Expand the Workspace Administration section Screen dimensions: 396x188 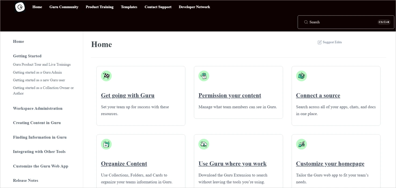pos(38,108)
